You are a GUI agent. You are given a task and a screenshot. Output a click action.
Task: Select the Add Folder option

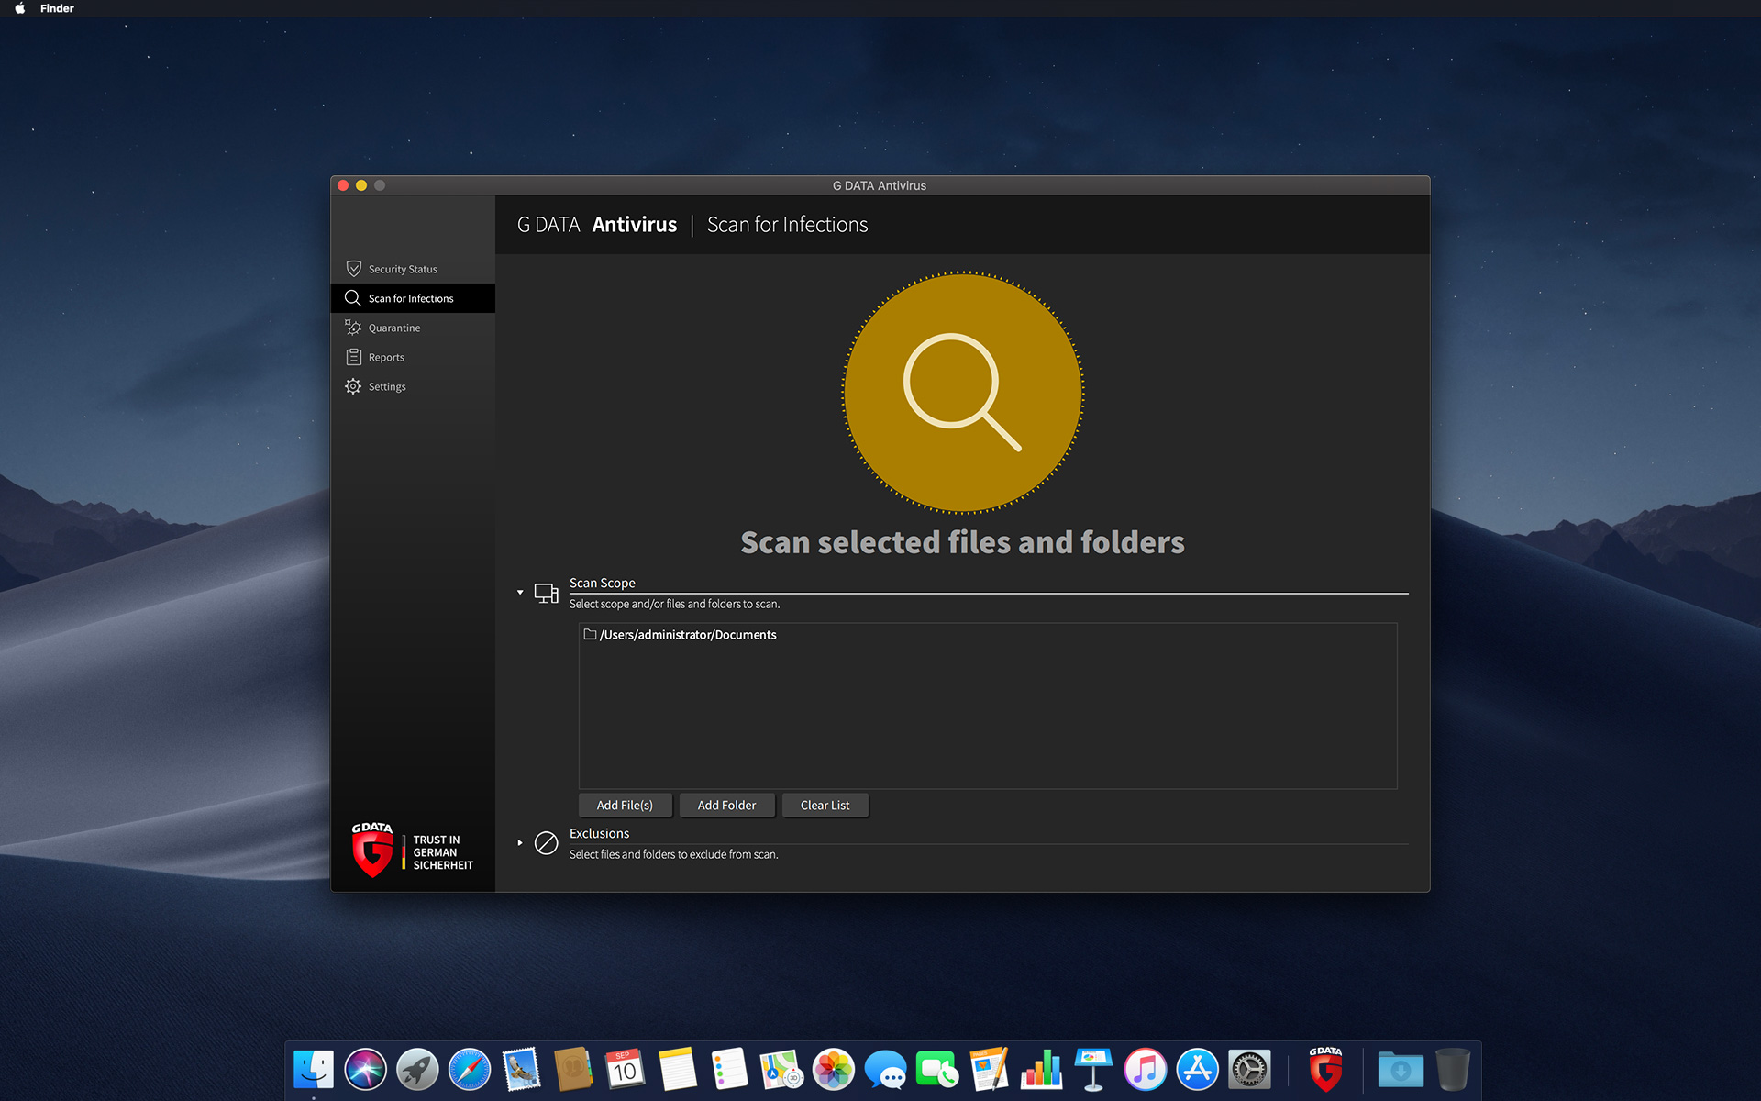(725, 804)
